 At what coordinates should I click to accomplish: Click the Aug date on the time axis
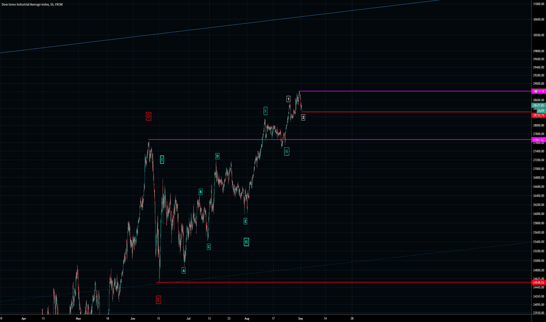[x=247, y=318]
